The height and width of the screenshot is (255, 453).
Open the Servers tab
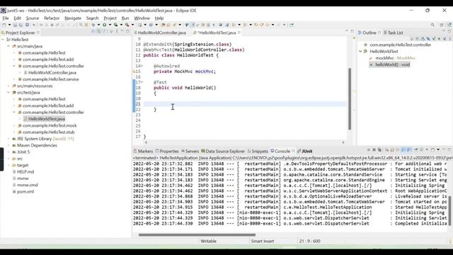click(190, 151)
